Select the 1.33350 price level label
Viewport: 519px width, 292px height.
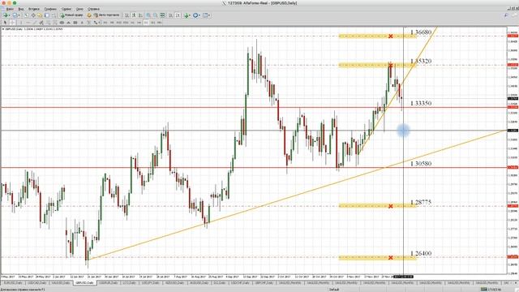421,103
